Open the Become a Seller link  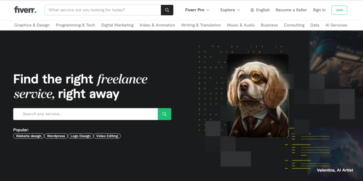(x=291, y=10)
